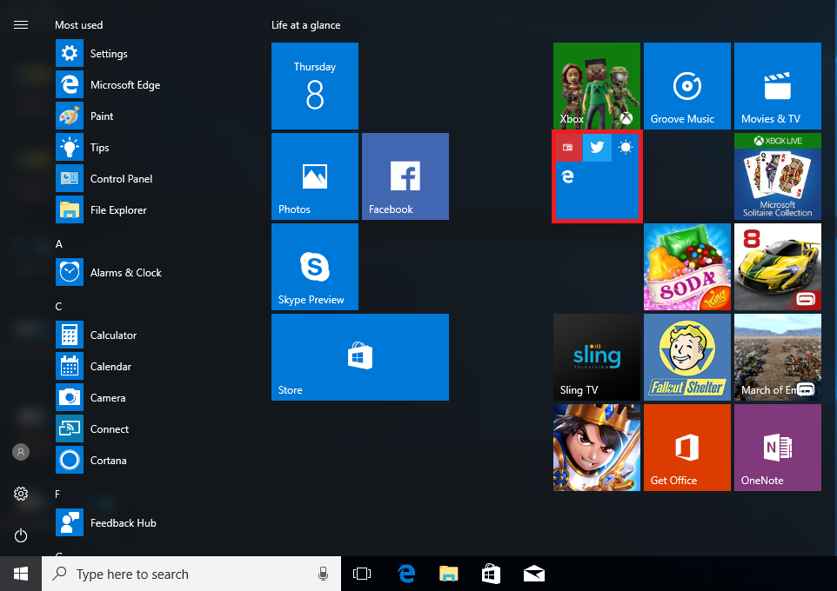Viewport: 837px width, 591px height.
Task: Jump to letter index via the A header
Action: [x=59, y=244]
